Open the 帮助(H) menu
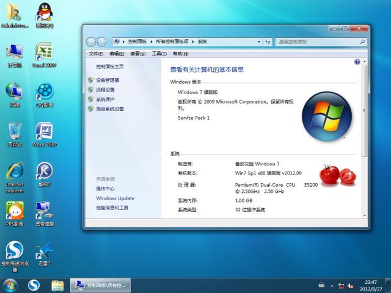391x293 pixels. point(181,54)
